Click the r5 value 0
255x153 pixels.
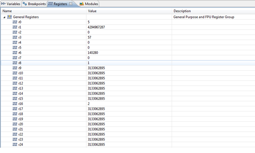pyautogui.click(x=89, y=48)
